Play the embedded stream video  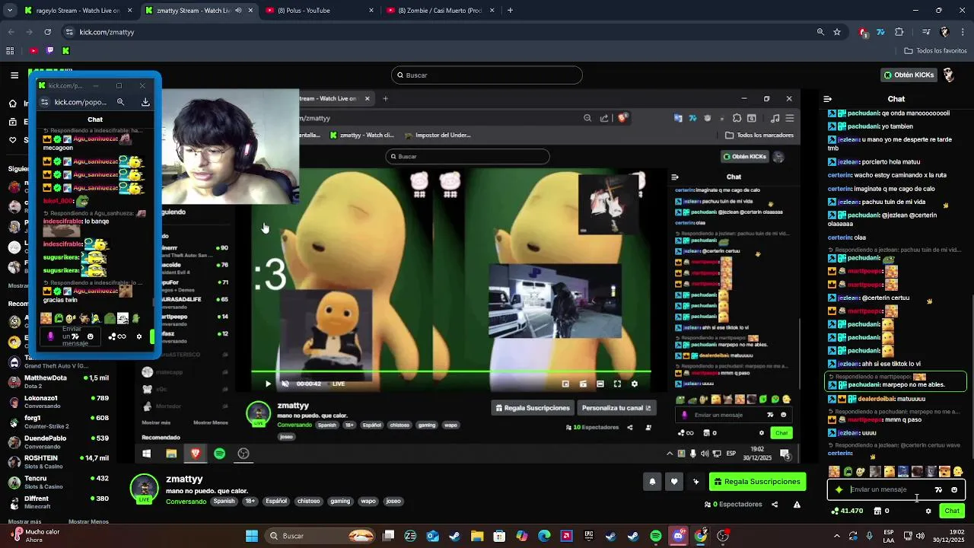[268, 384]
